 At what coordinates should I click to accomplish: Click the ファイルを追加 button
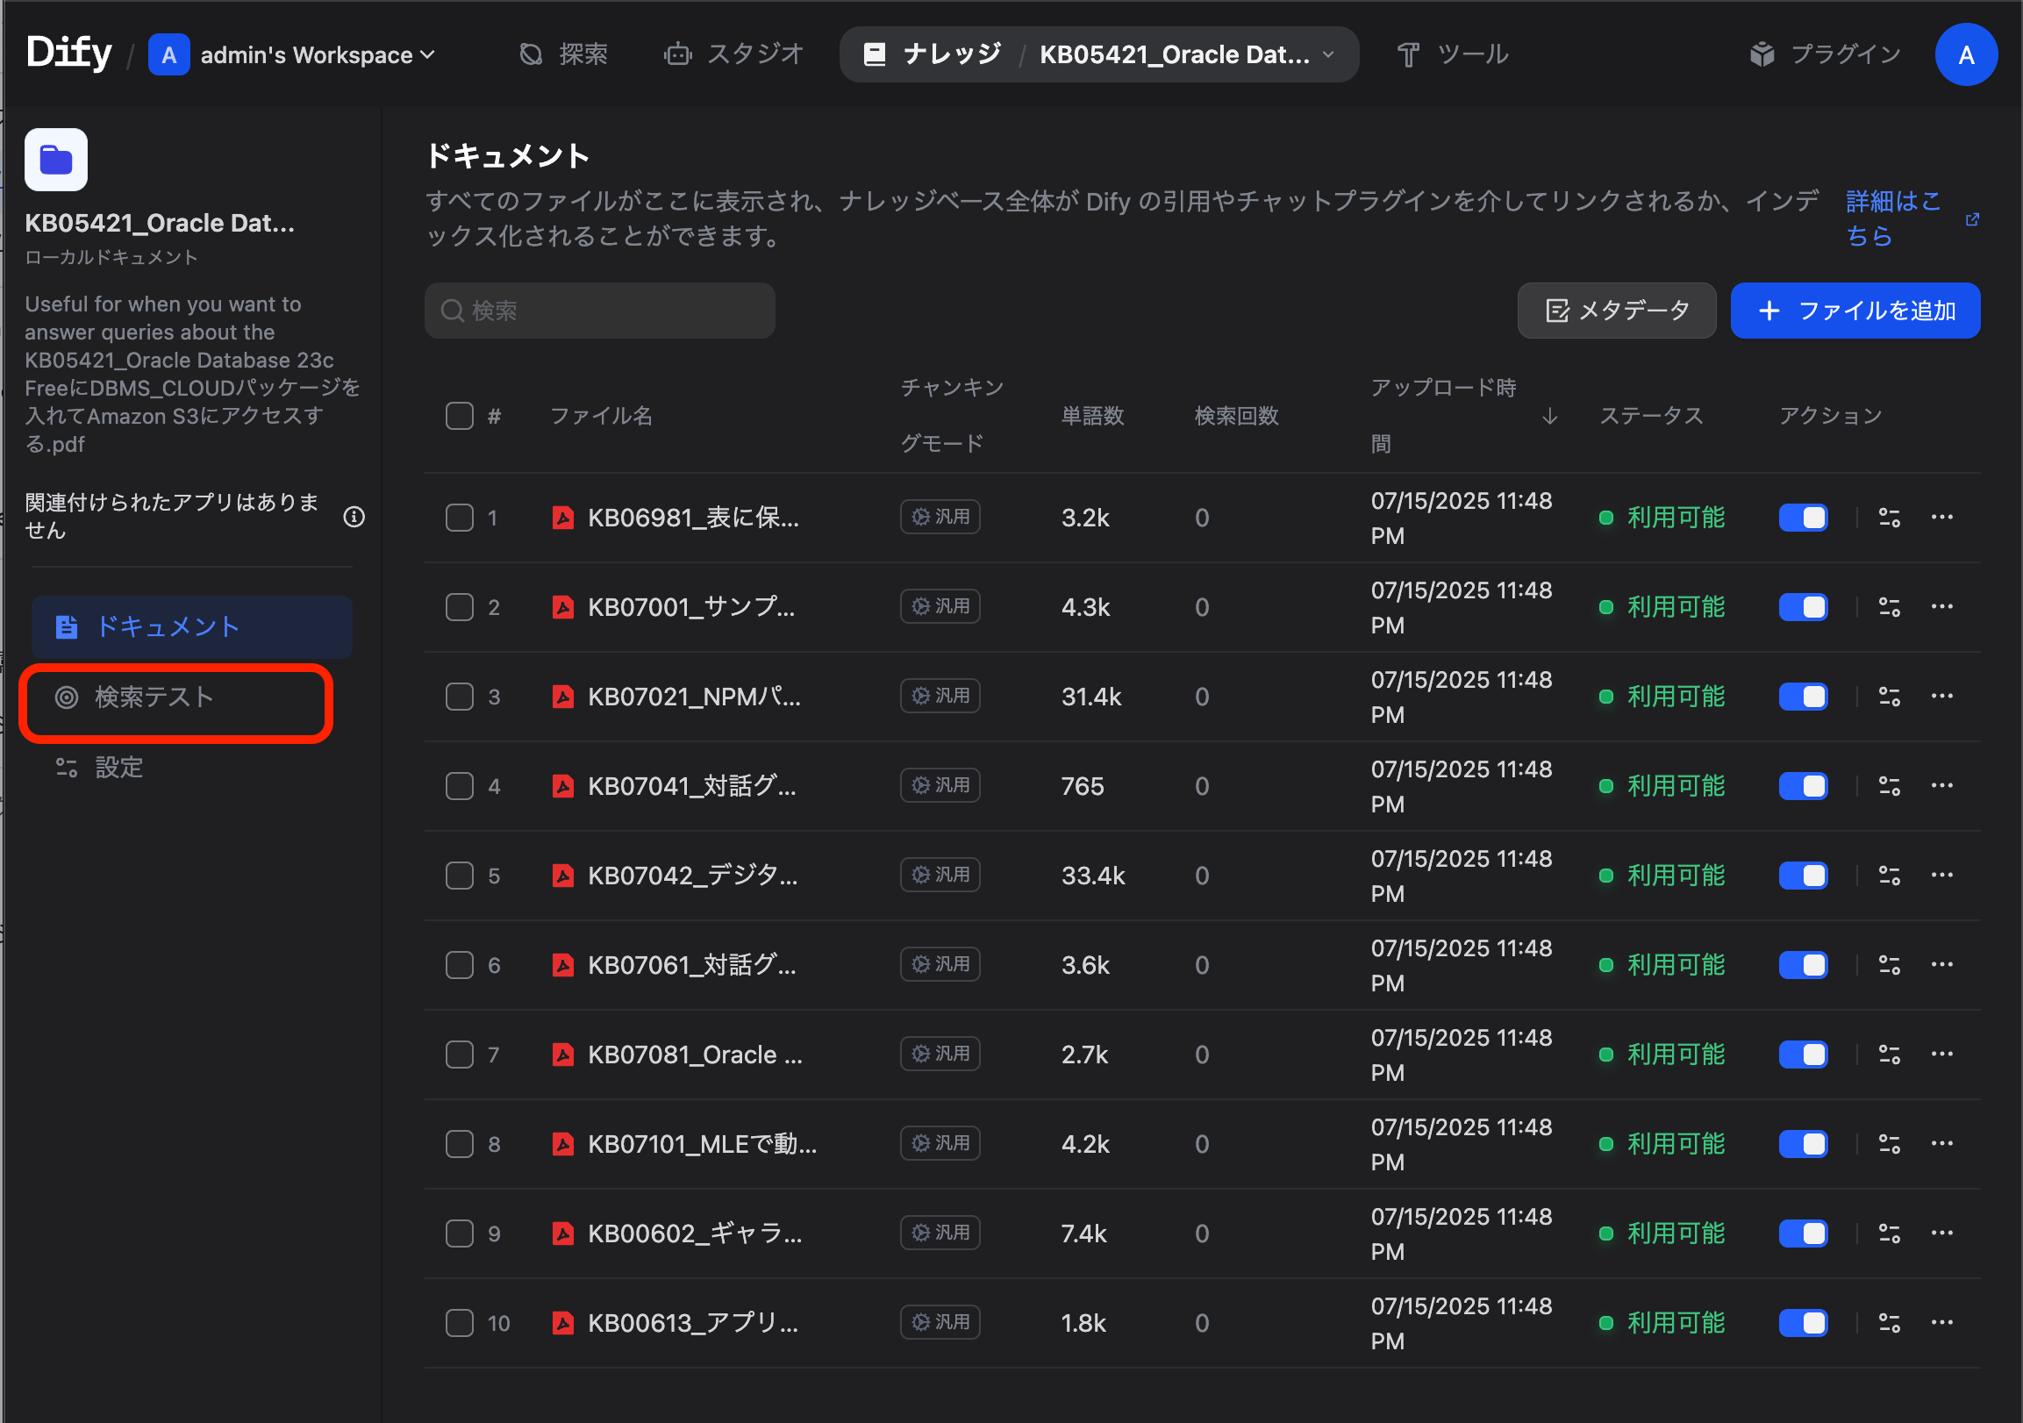click(x=1855, y=311)
